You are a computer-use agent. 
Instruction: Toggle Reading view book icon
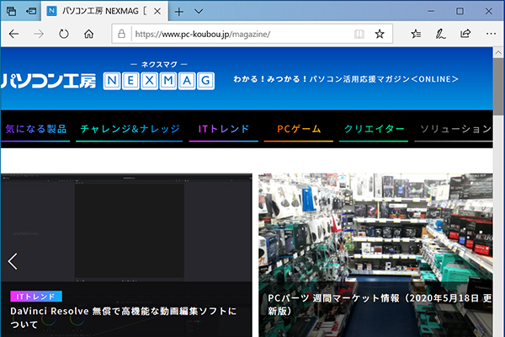[359, 35]
